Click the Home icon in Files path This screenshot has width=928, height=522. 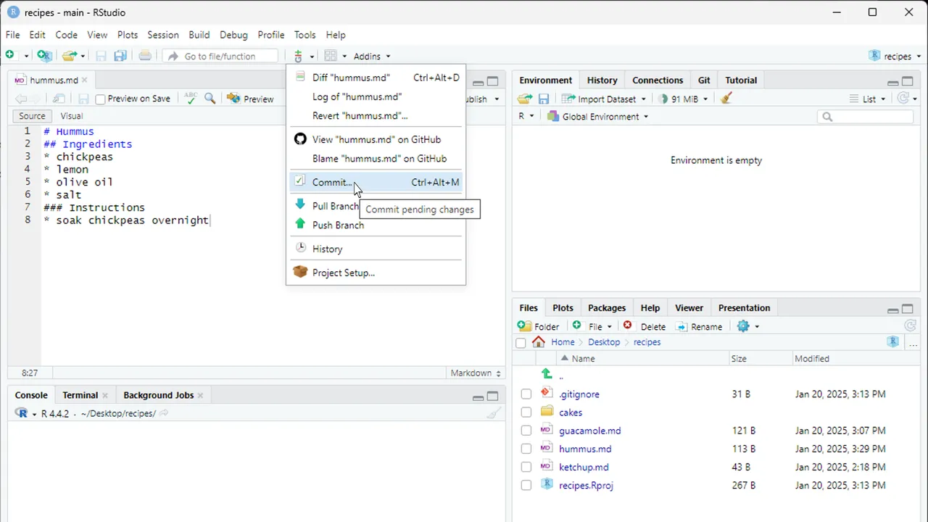click(538, 342)
